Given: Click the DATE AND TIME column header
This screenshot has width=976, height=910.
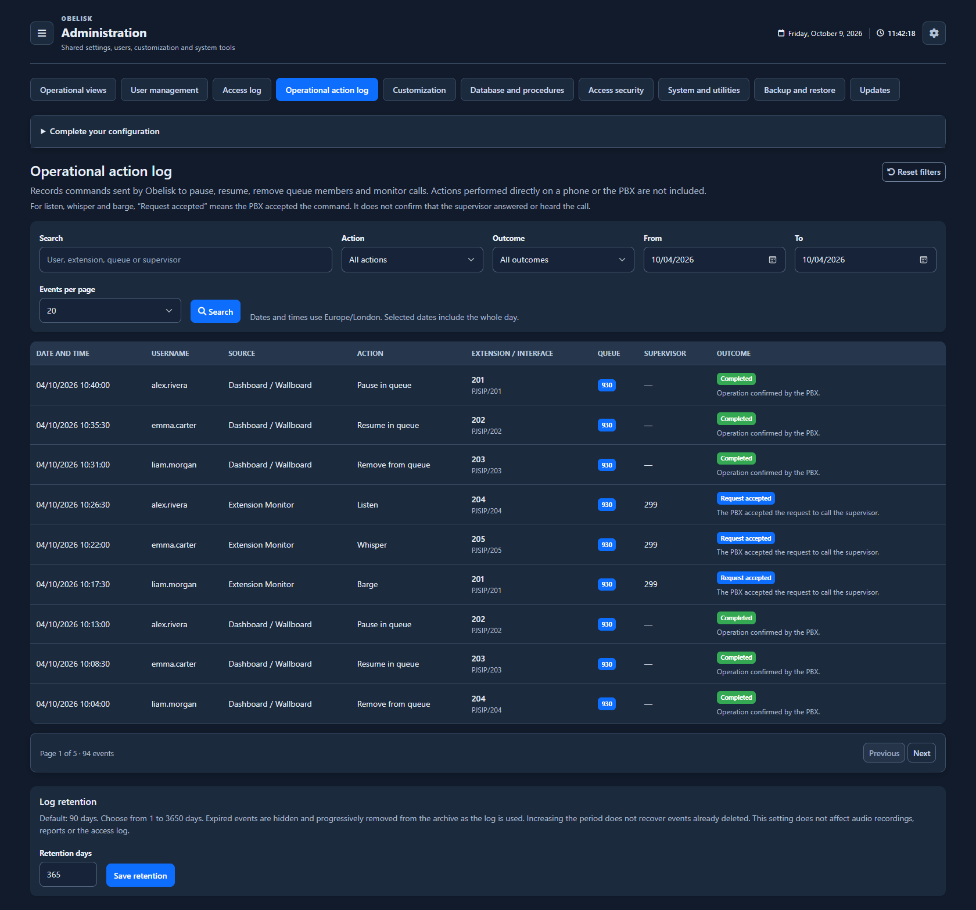Looking at the screenshot, I should pos(63,353).
